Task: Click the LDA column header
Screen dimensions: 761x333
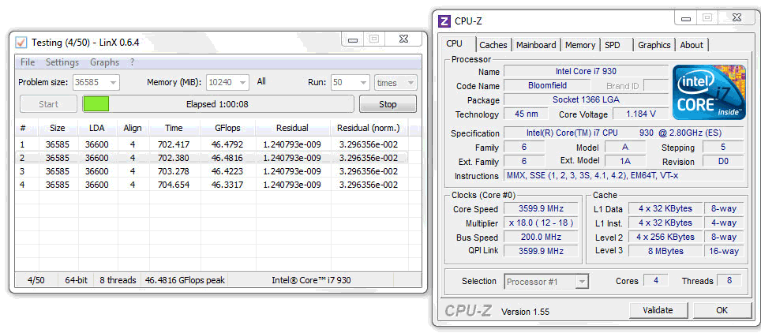Action: tap(97, 128)
